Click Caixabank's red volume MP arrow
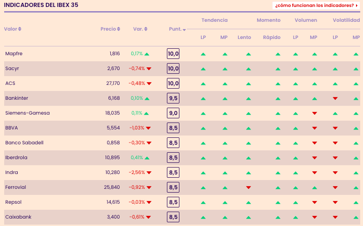This screenshot has width=363, height=226. point(314,217)
